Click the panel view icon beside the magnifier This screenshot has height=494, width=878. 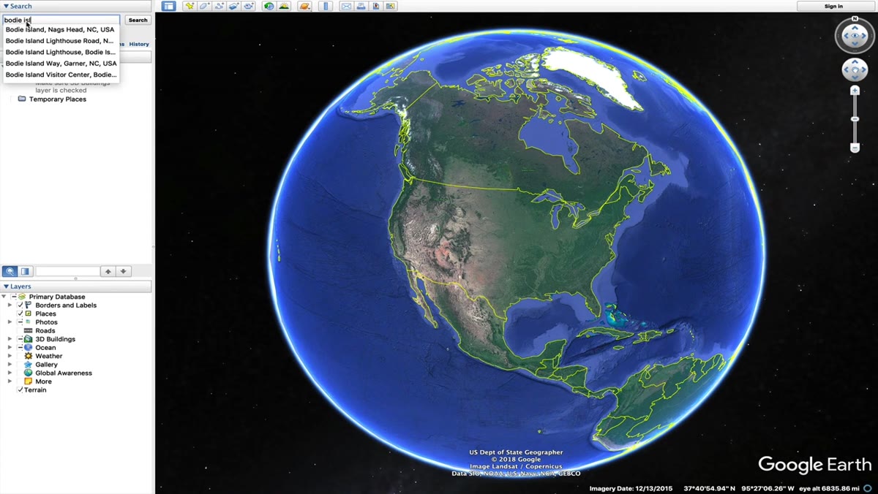point(26,271)
